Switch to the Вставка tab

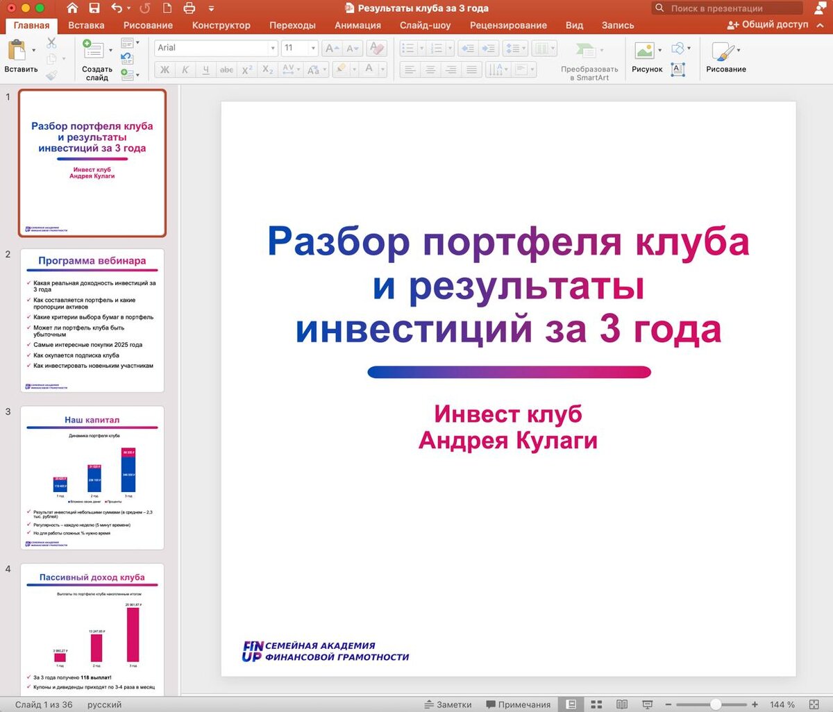pos(86,25)
